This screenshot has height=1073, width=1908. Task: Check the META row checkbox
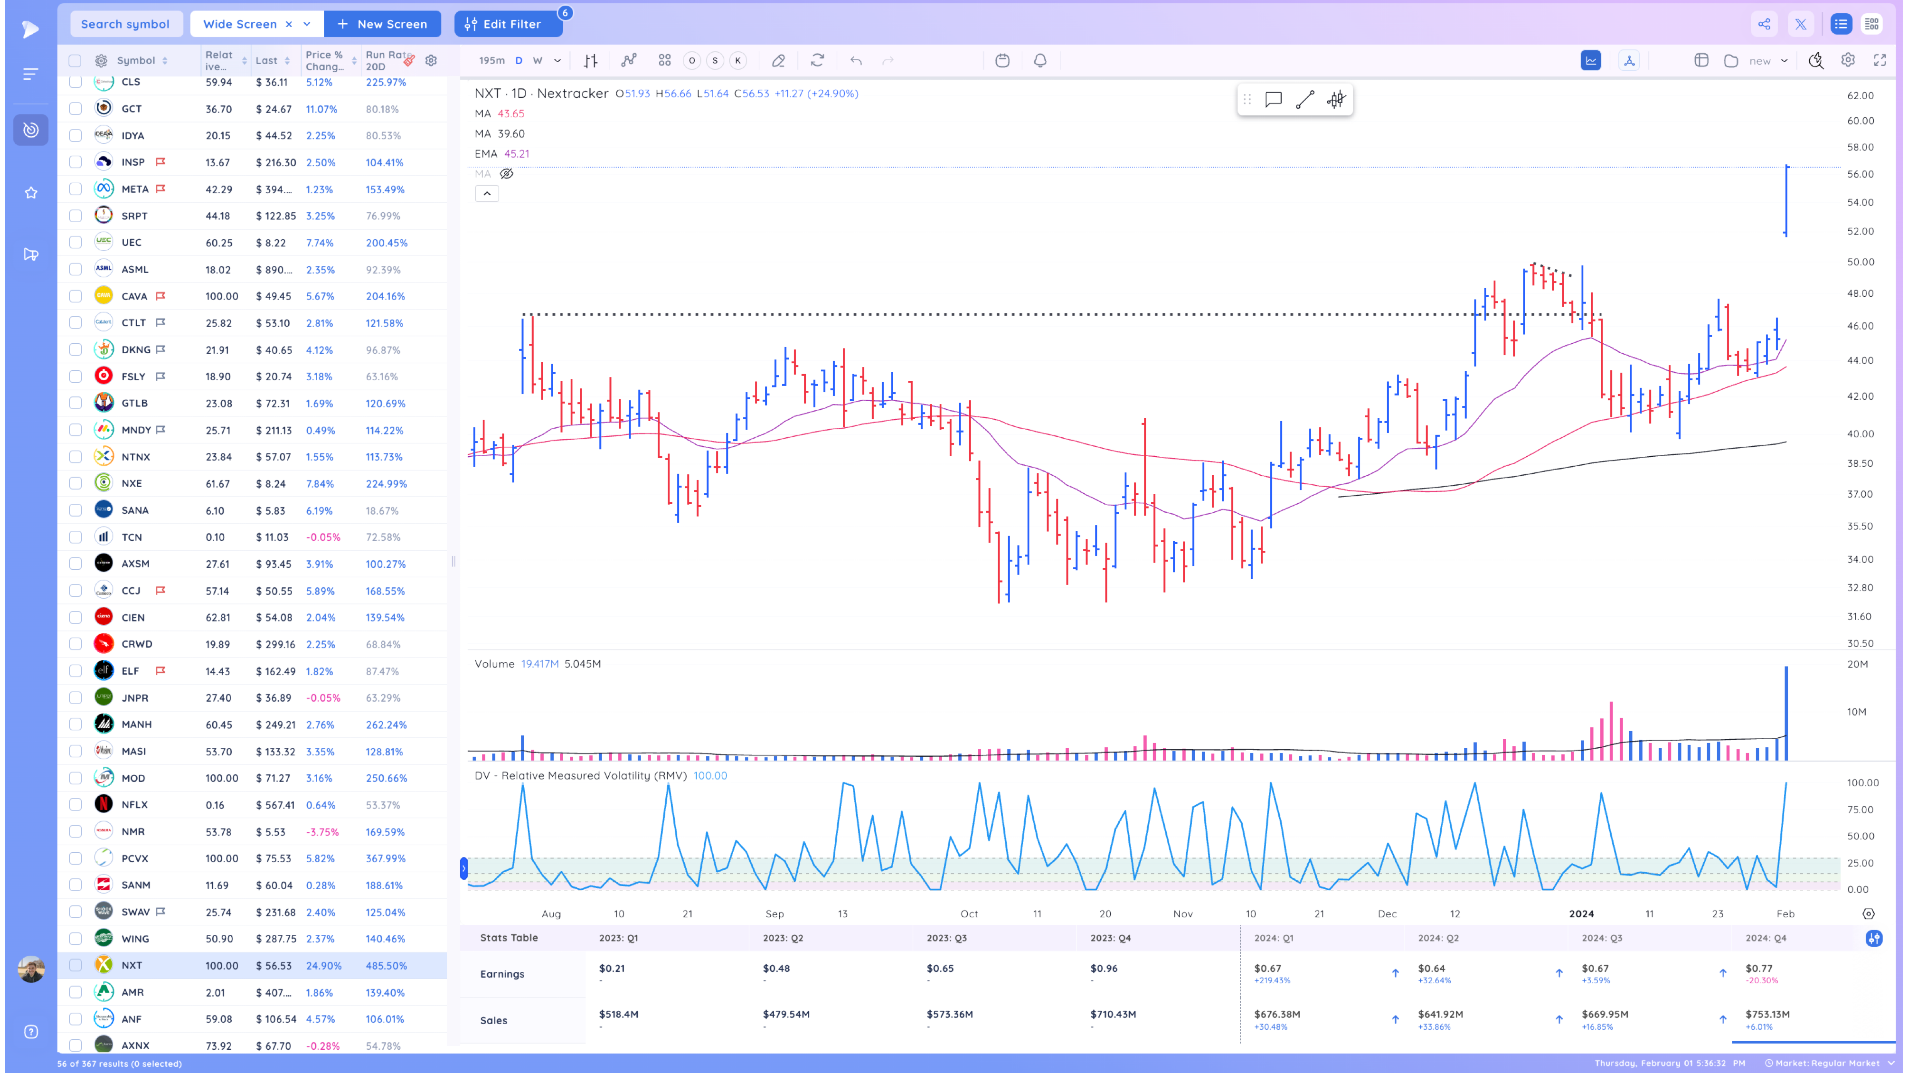pyautogui.click(x=75, y=189)
